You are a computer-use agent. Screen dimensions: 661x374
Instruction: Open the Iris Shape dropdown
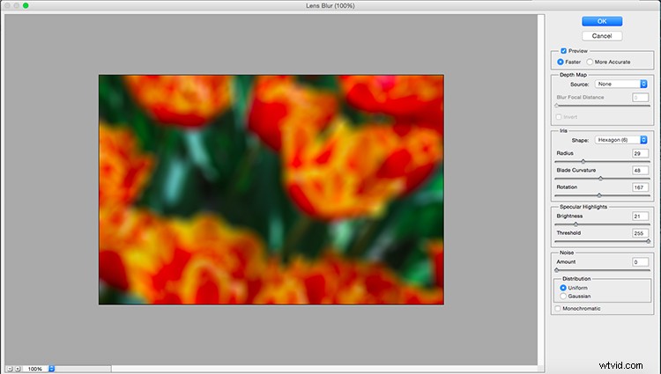(620, 140)
